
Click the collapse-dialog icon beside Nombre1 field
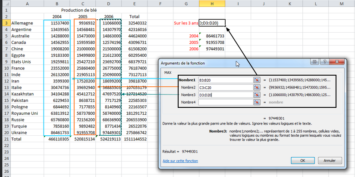point(256,80)
